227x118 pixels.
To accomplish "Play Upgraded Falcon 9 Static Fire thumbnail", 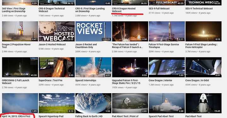I will pos(130,67).
